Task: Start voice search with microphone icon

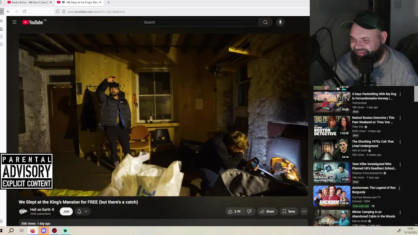Action: tap(280, 22)
